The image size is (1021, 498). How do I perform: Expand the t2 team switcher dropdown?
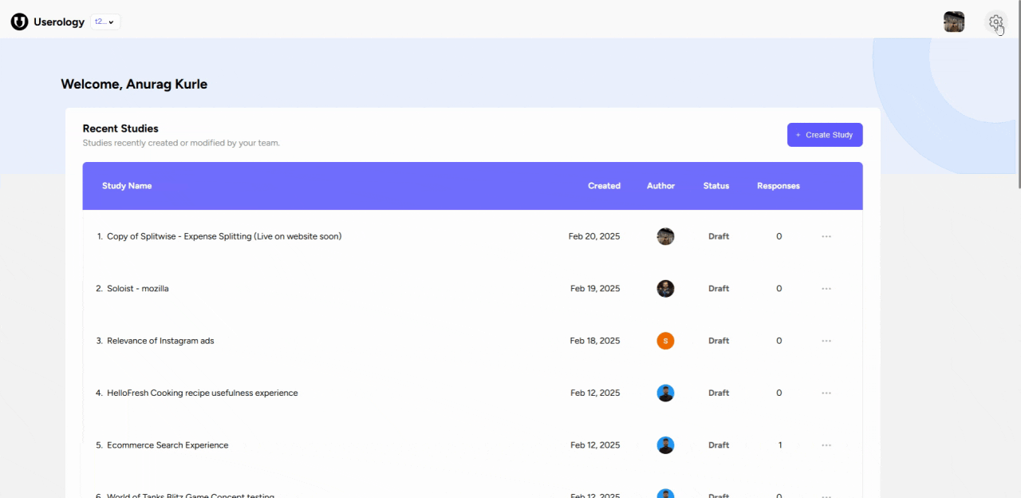(x=104, y=22)
